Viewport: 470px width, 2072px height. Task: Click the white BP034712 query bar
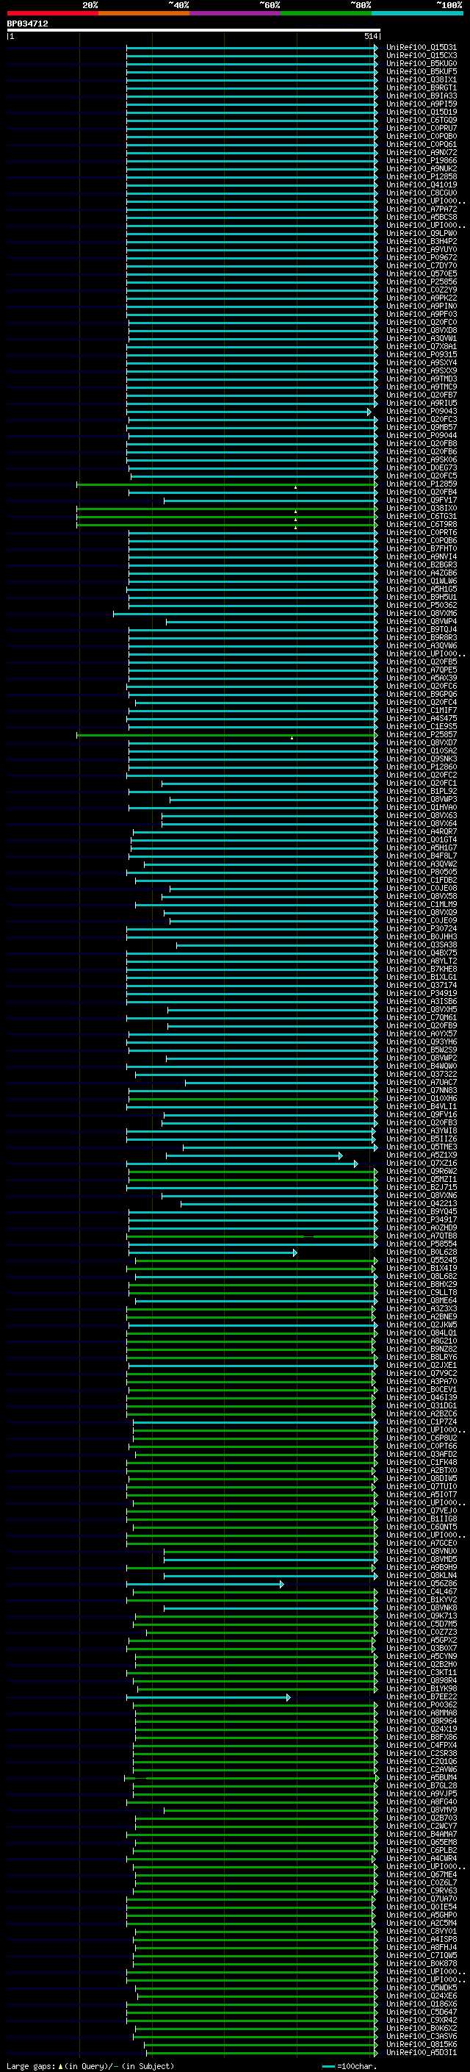click(194, 29)
